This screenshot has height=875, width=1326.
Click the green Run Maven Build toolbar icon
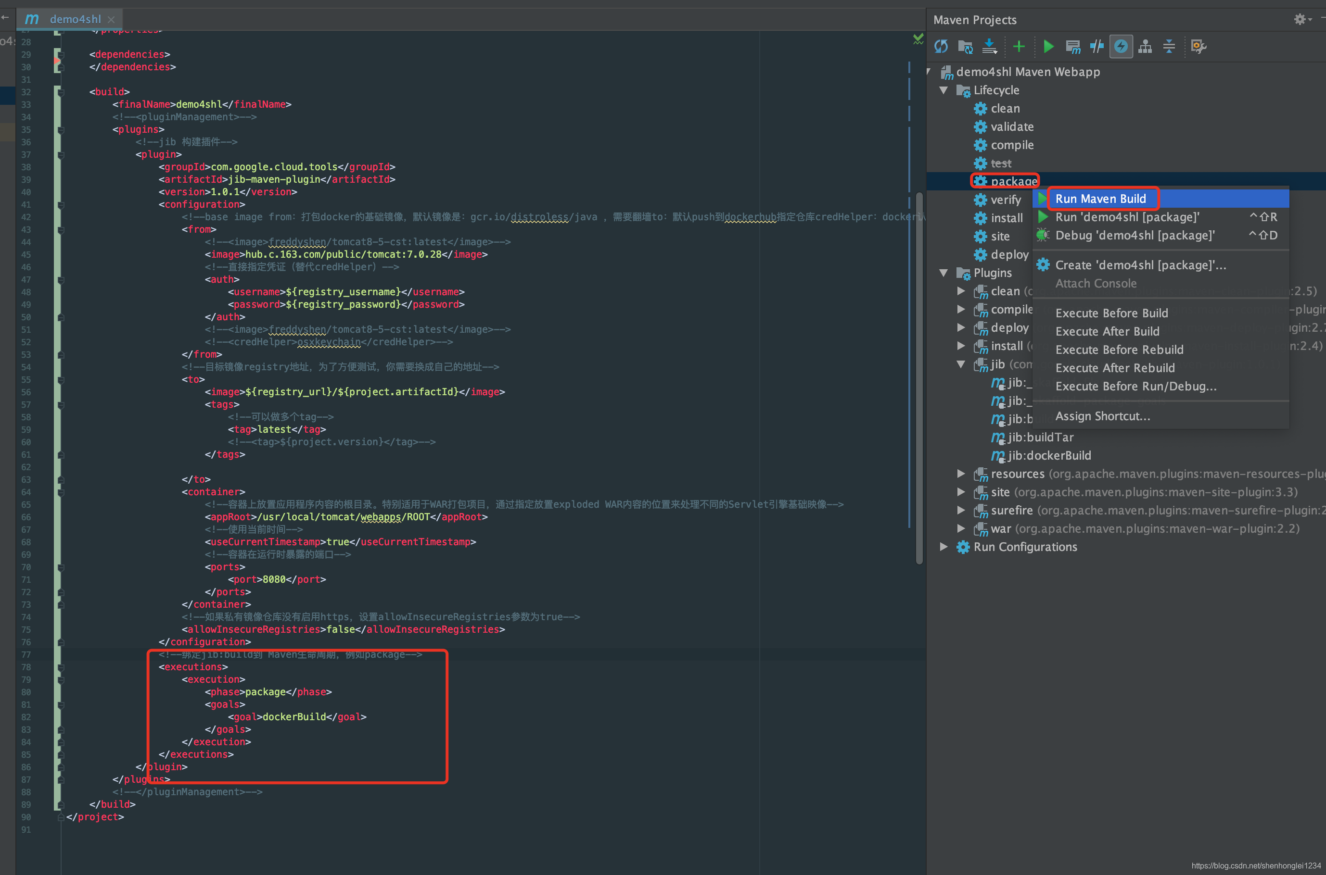click(1048, 46)
